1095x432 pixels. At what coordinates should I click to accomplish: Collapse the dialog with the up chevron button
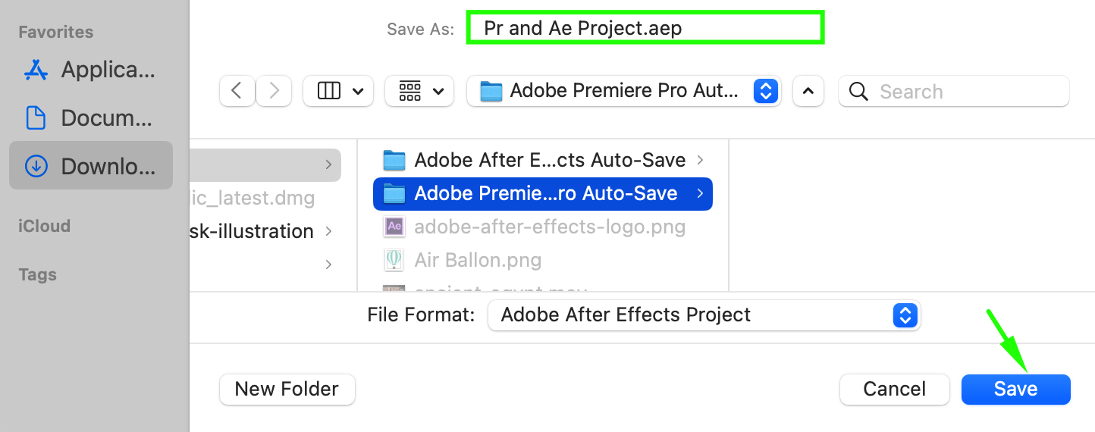[808, 91]
